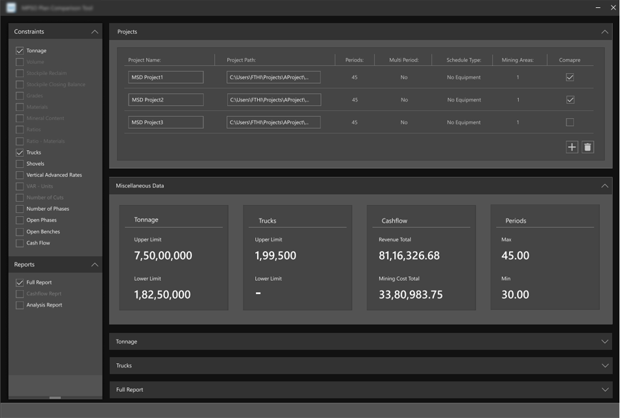Screen dimensions: 620x418
Task: Click the MSD Project2 name field
Action: (166, 100)
